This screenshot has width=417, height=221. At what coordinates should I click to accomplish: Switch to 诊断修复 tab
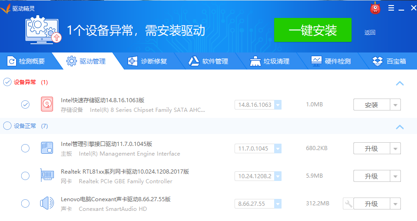(147, 61)
